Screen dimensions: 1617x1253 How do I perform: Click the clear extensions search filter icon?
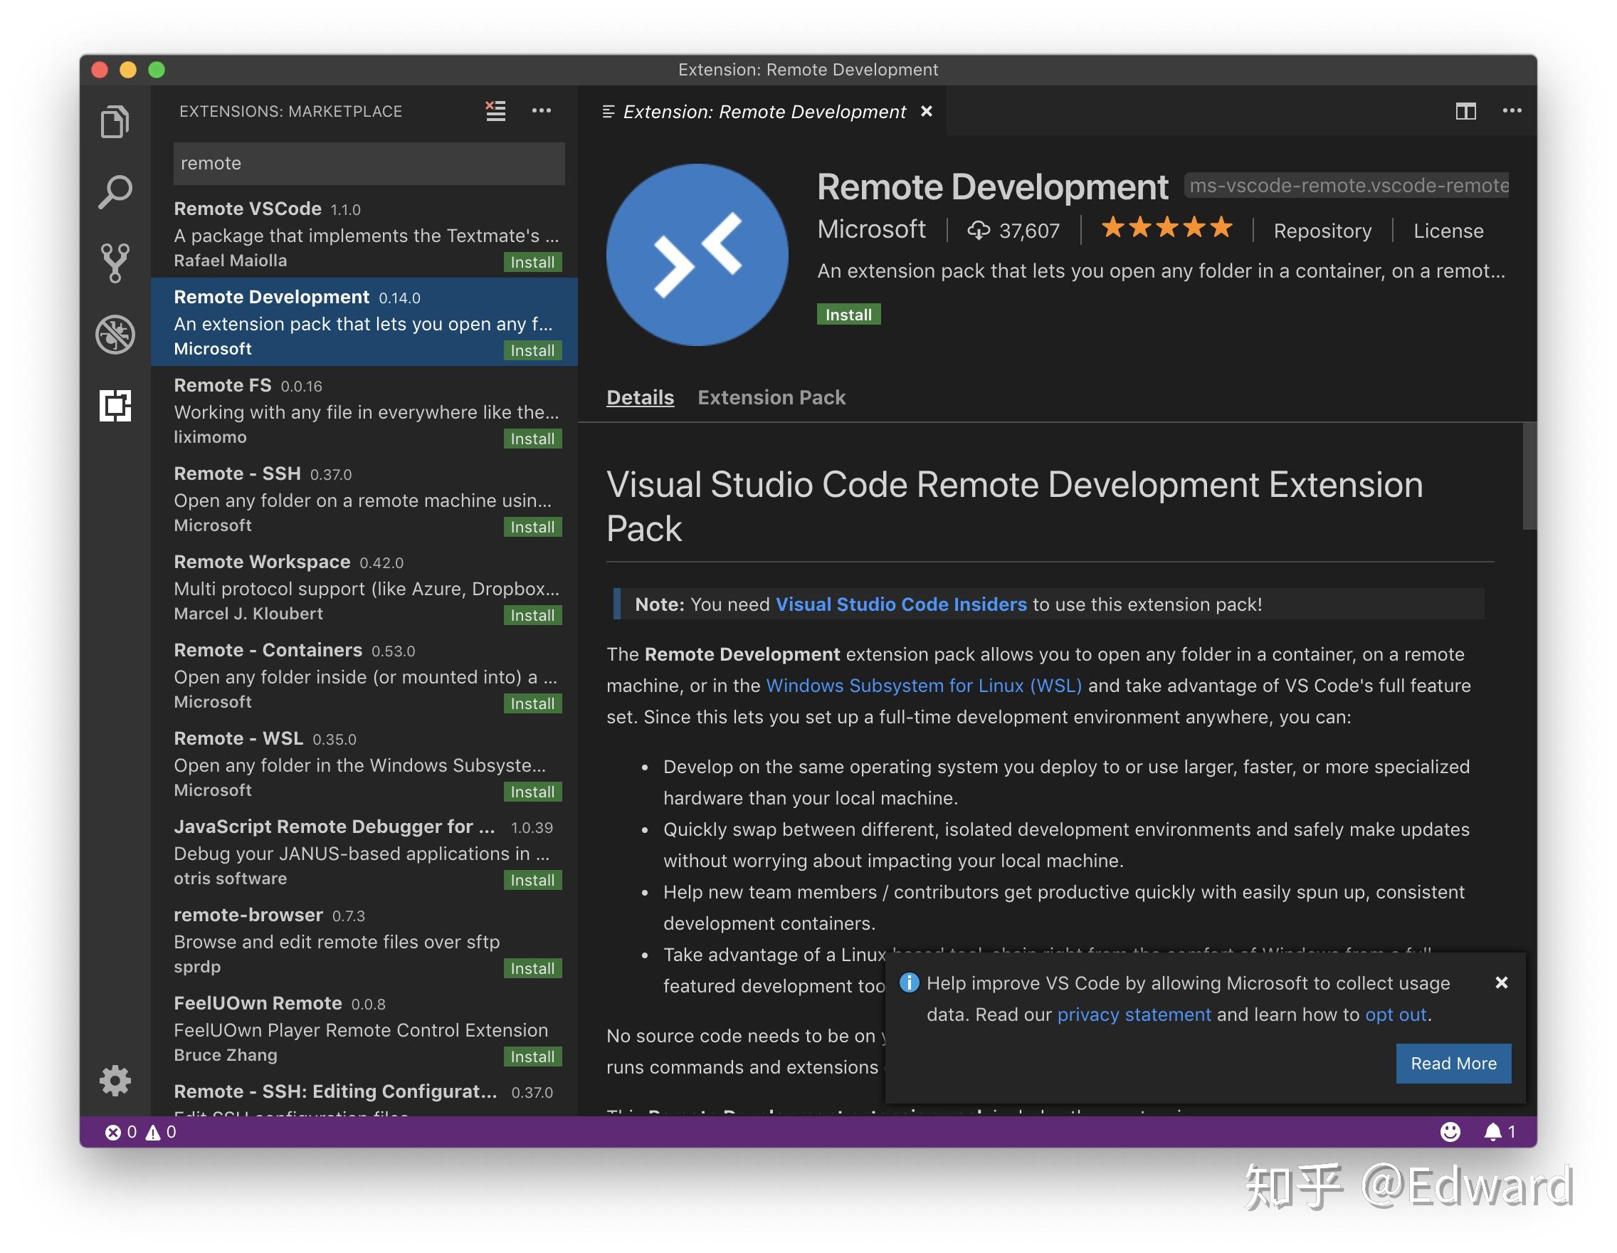tap(495, 111)
